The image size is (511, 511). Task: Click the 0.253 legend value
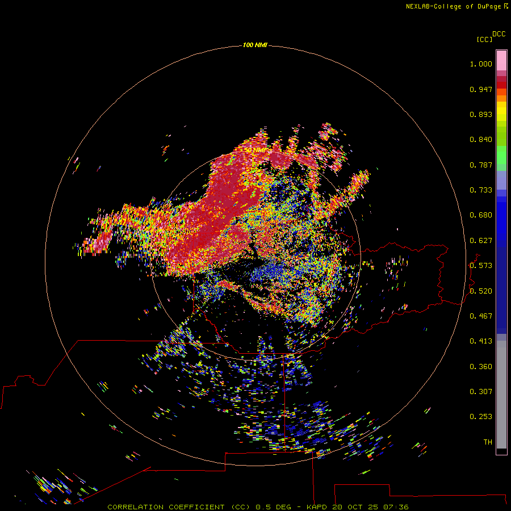click(x=481, y=417)
